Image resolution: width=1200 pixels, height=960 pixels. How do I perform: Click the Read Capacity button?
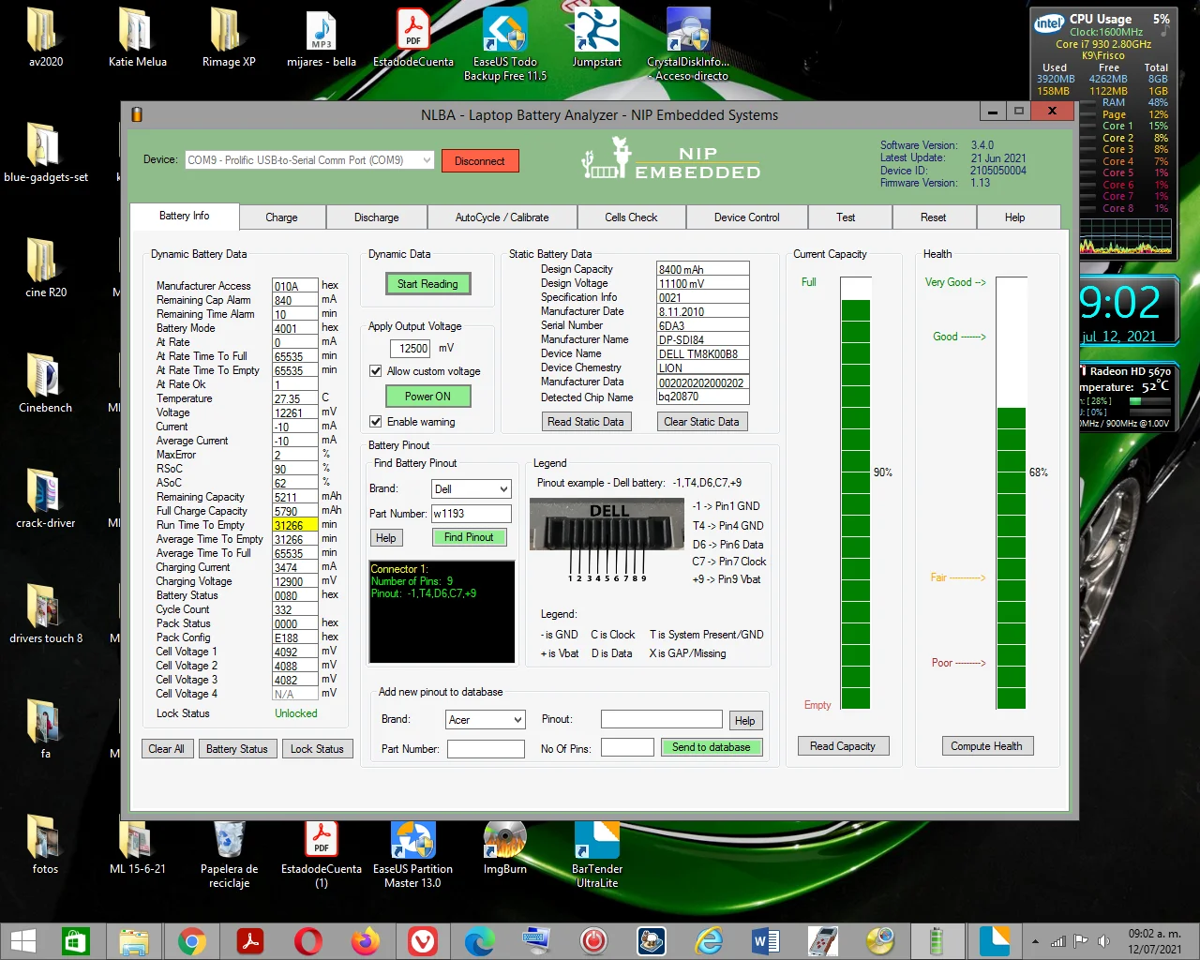[843, 746]
